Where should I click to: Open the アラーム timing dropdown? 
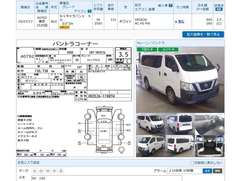pos(185,171)
